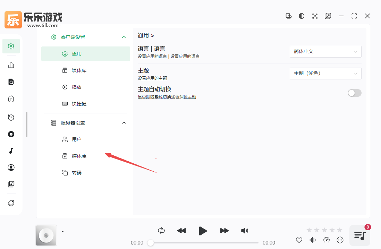Toggle light/dark theme half-circle icon

pyautogui.click(x=302, y=16)
